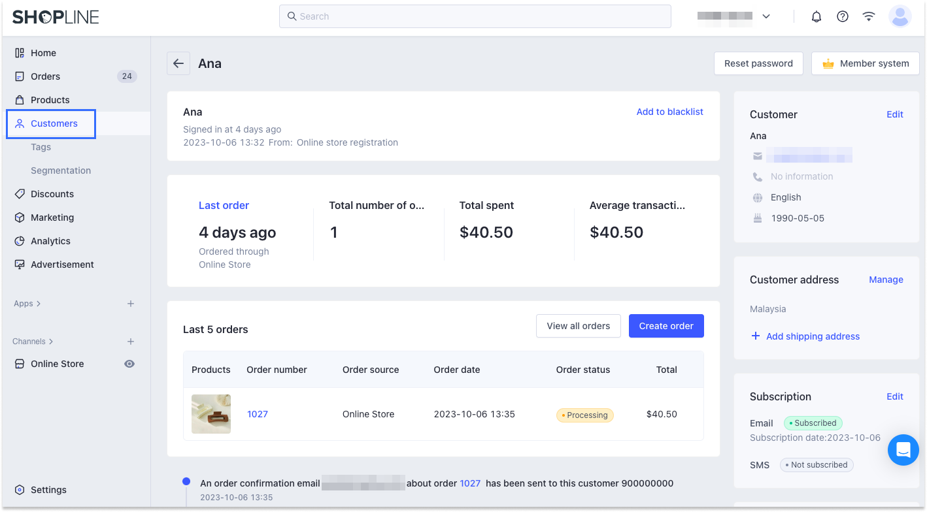Click the Reset password button
The height and width of the screenshot is (512, 927).
coord(758,63)
